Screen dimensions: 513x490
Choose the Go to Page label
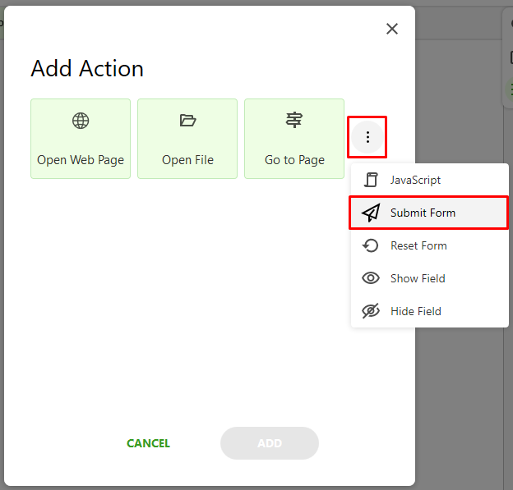[x=294, y=160]
